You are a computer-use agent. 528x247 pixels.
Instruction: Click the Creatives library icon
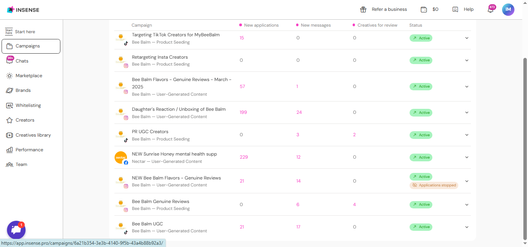[x=10, y=135]
